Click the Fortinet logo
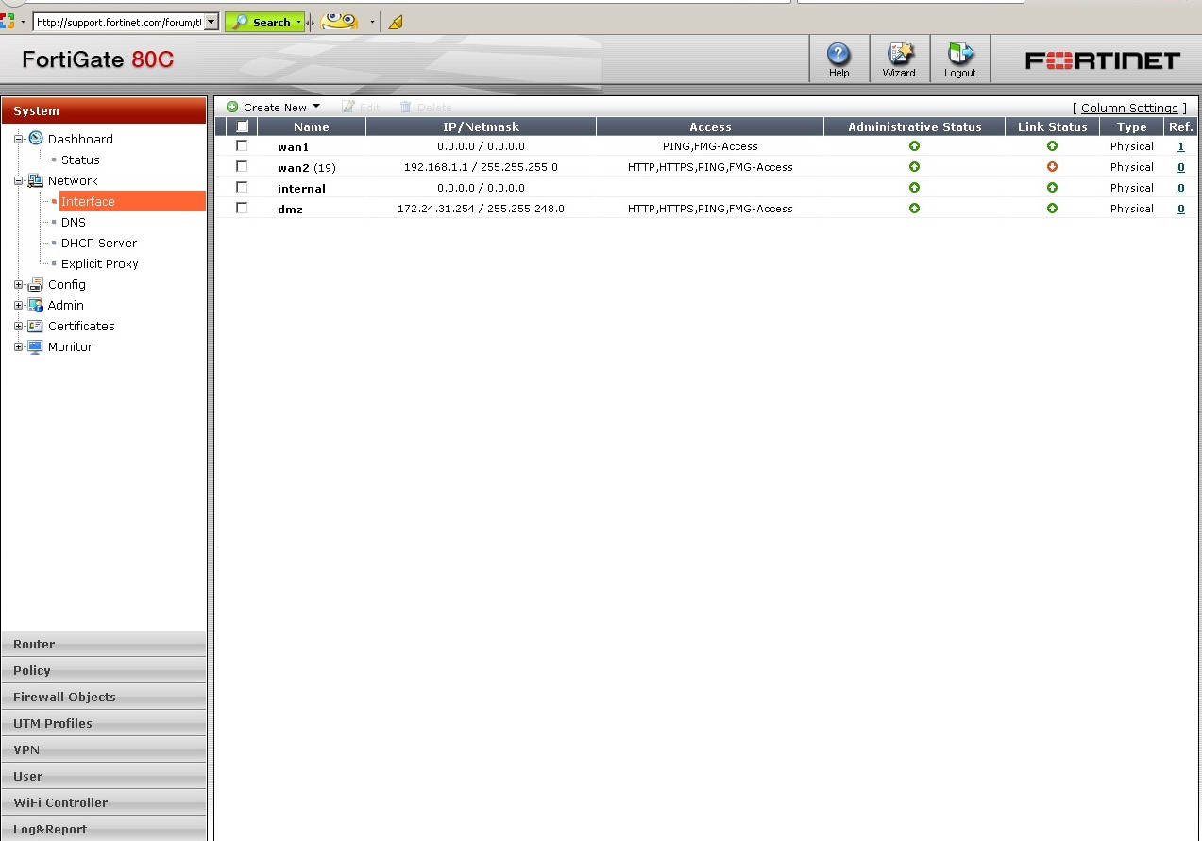 [1103, 61]
